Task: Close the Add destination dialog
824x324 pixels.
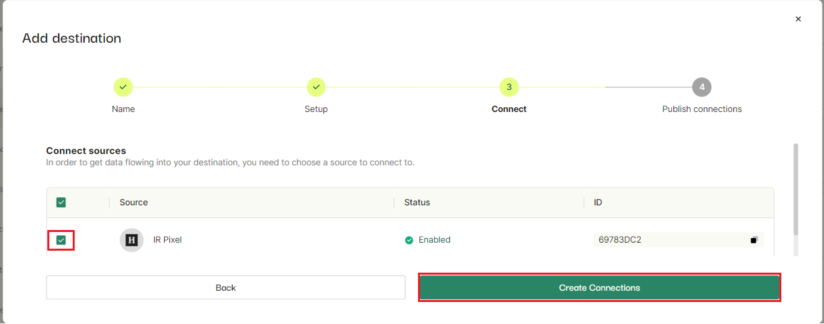Action: coord(798,19)
